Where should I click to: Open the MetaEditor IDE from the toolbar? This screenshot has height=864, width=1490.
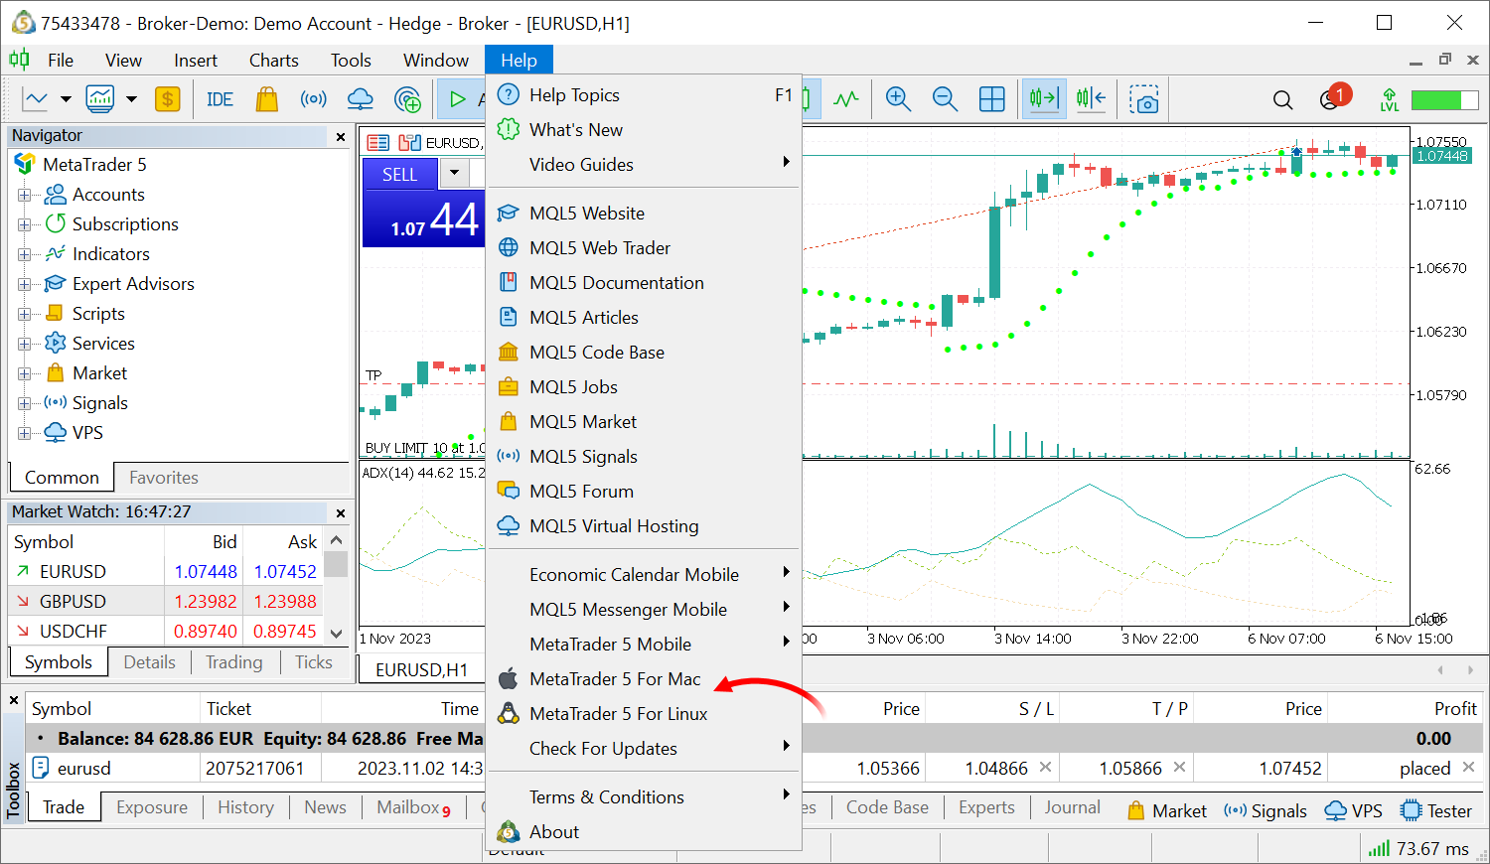[219, 98]
